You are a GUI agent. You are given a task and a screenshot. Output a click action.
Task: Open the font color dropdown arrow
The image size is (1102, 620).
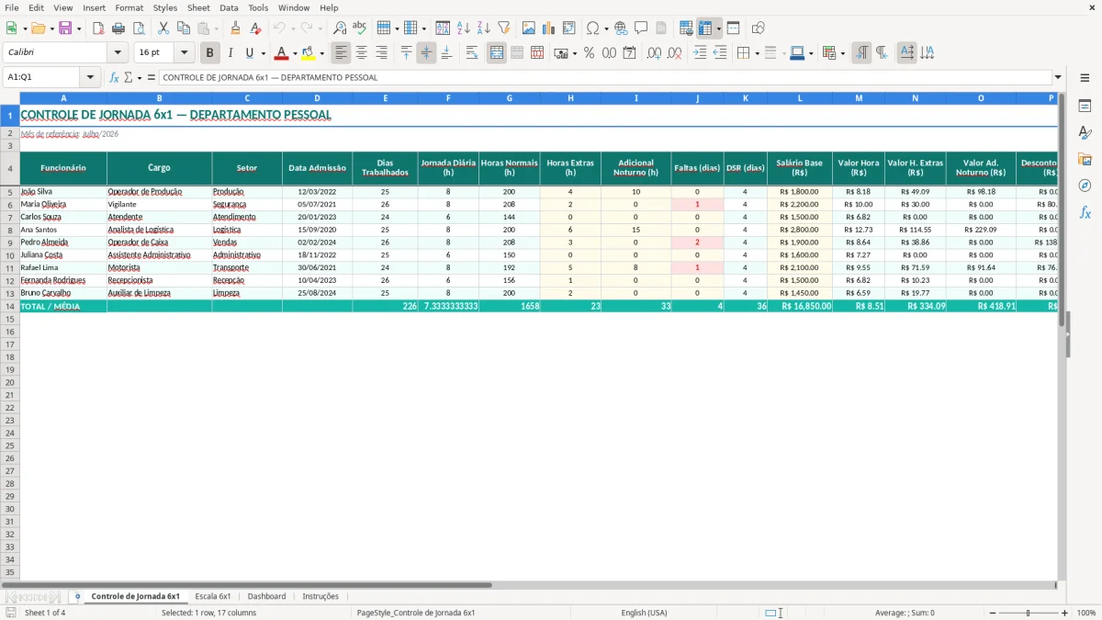294,53
